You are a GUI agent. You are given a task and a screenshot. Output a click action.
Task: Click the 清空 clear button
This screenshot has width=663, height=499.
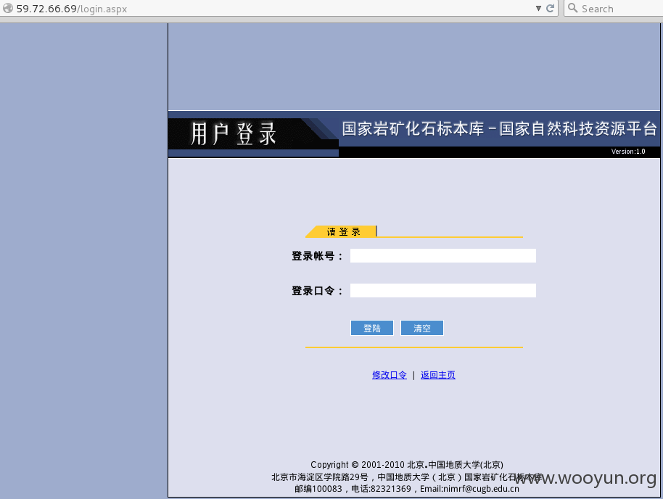[x=421, y=328]
